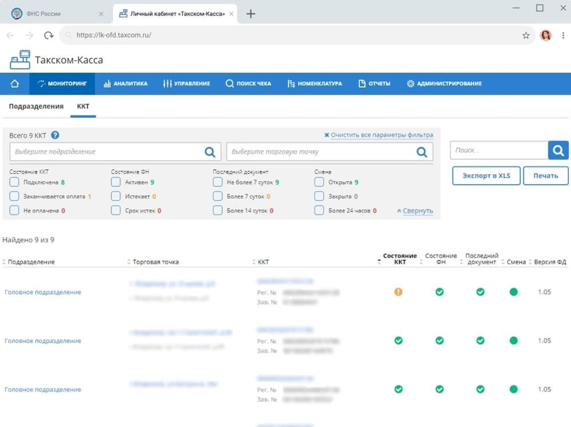Click the magnifier icon in торговую точку field

tap(422, 152)
